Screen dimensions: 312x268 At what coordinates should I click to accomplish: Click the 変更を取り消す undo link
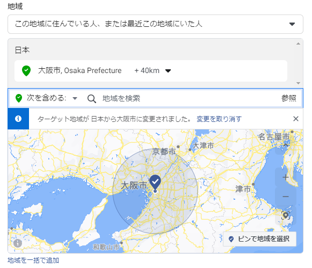pos(219,119)
